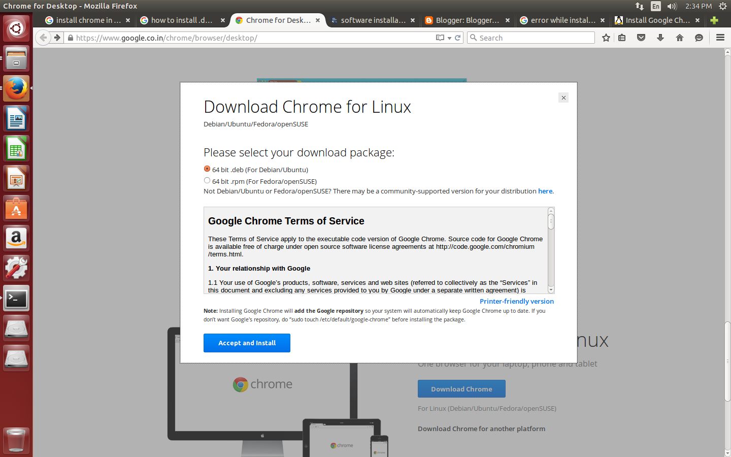Go forward with browser forward arrow
This screenshot has height=457, width=731.
coord(57,38)
